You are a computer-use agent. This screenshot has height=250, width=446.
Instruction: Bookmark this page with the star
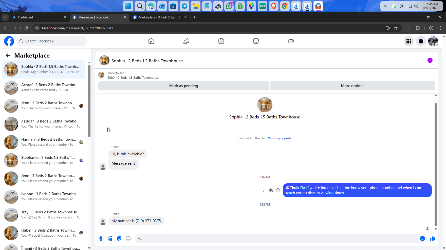[396, 28]
